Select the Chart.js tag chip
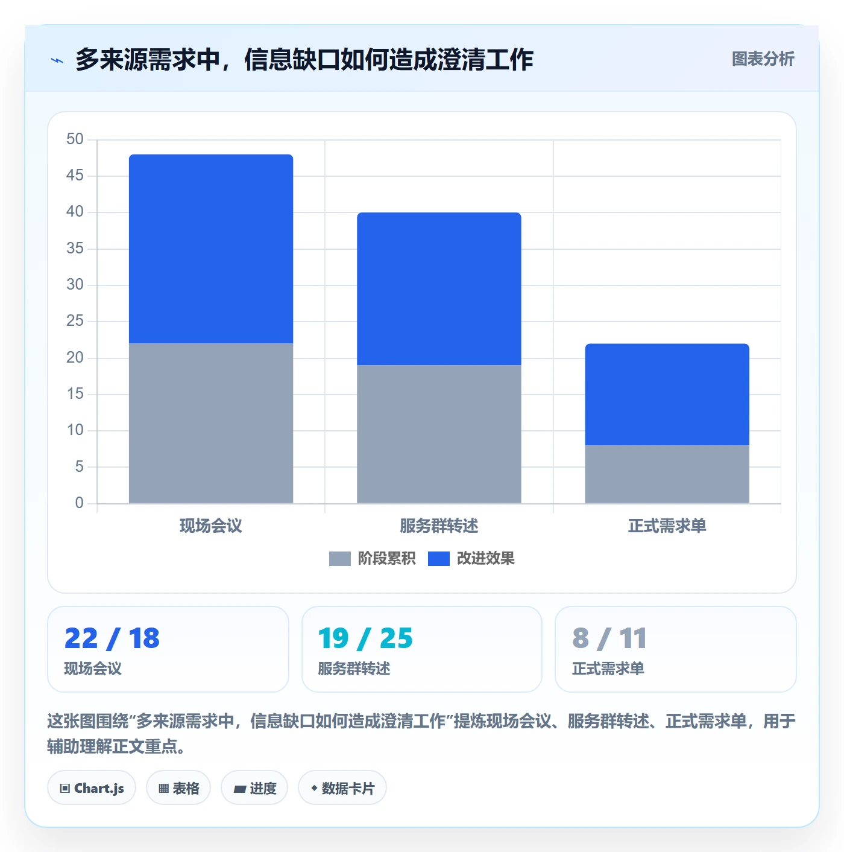This screenshot has height=852, width=844. (92, 788)
